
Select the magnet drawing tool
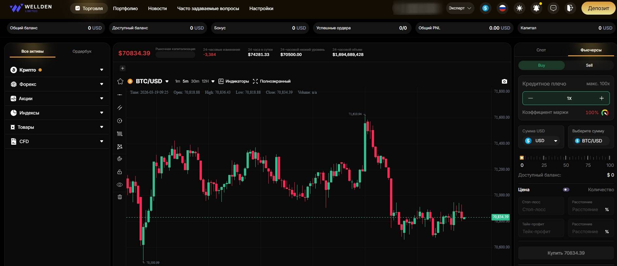[x=120, y=159]
